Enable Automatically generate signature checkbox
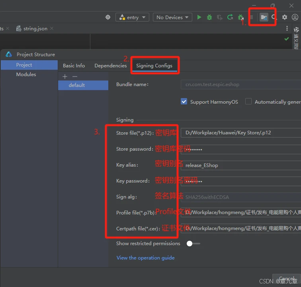This screenshot has height=287, width=301. (248, 102)
